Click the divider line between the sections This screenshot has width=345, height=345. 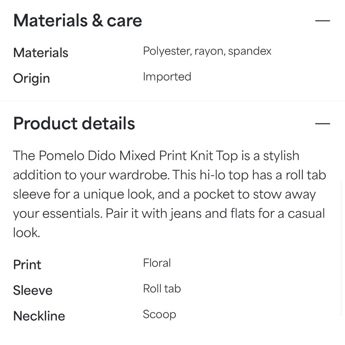[x=172, y=101]
